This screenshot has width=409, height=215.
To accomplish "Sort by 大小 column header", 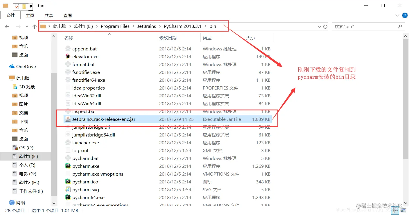I will tap(251, 38).
